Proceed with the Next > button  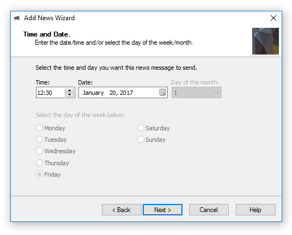click(162, 210)
